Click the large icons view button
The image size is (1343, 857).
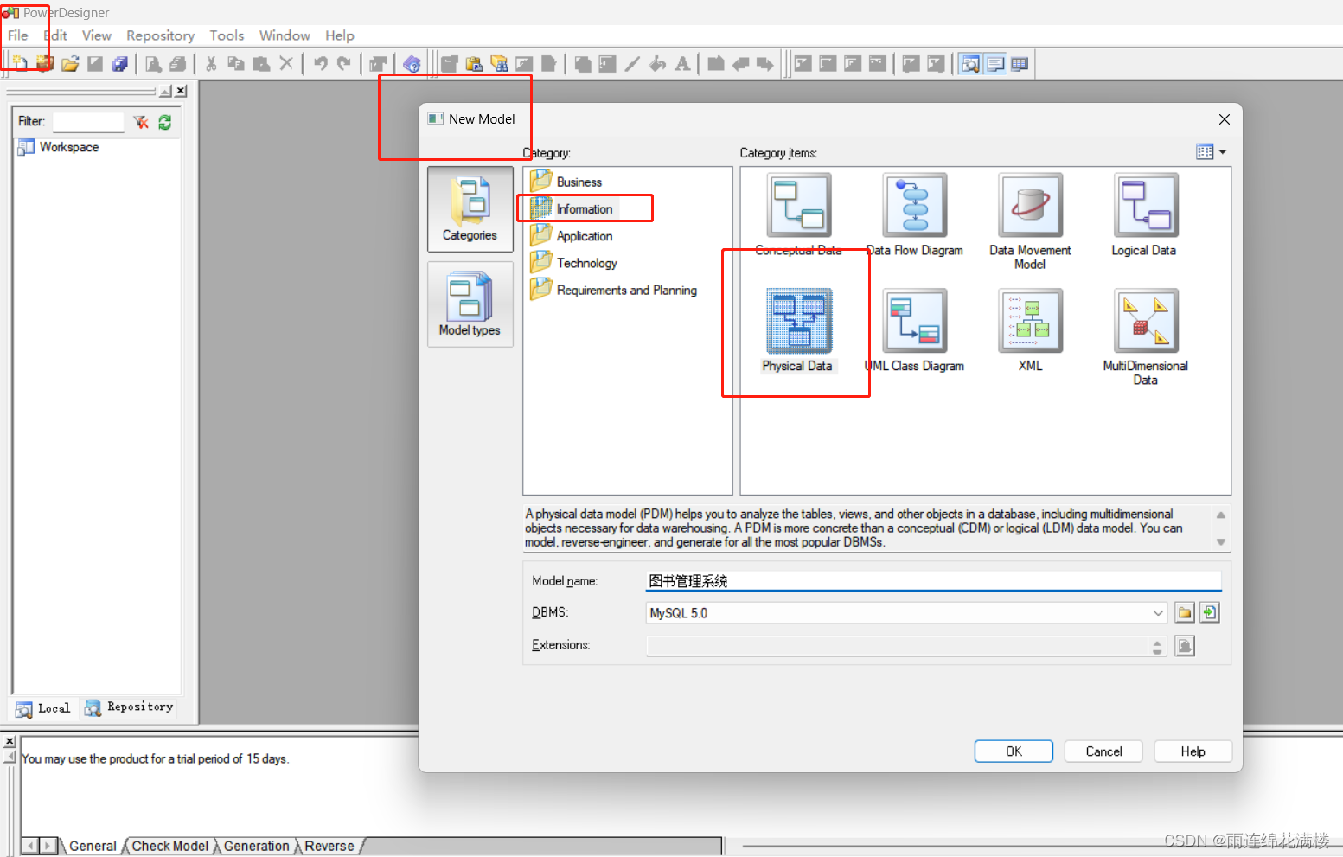[x=1205, y=152]
